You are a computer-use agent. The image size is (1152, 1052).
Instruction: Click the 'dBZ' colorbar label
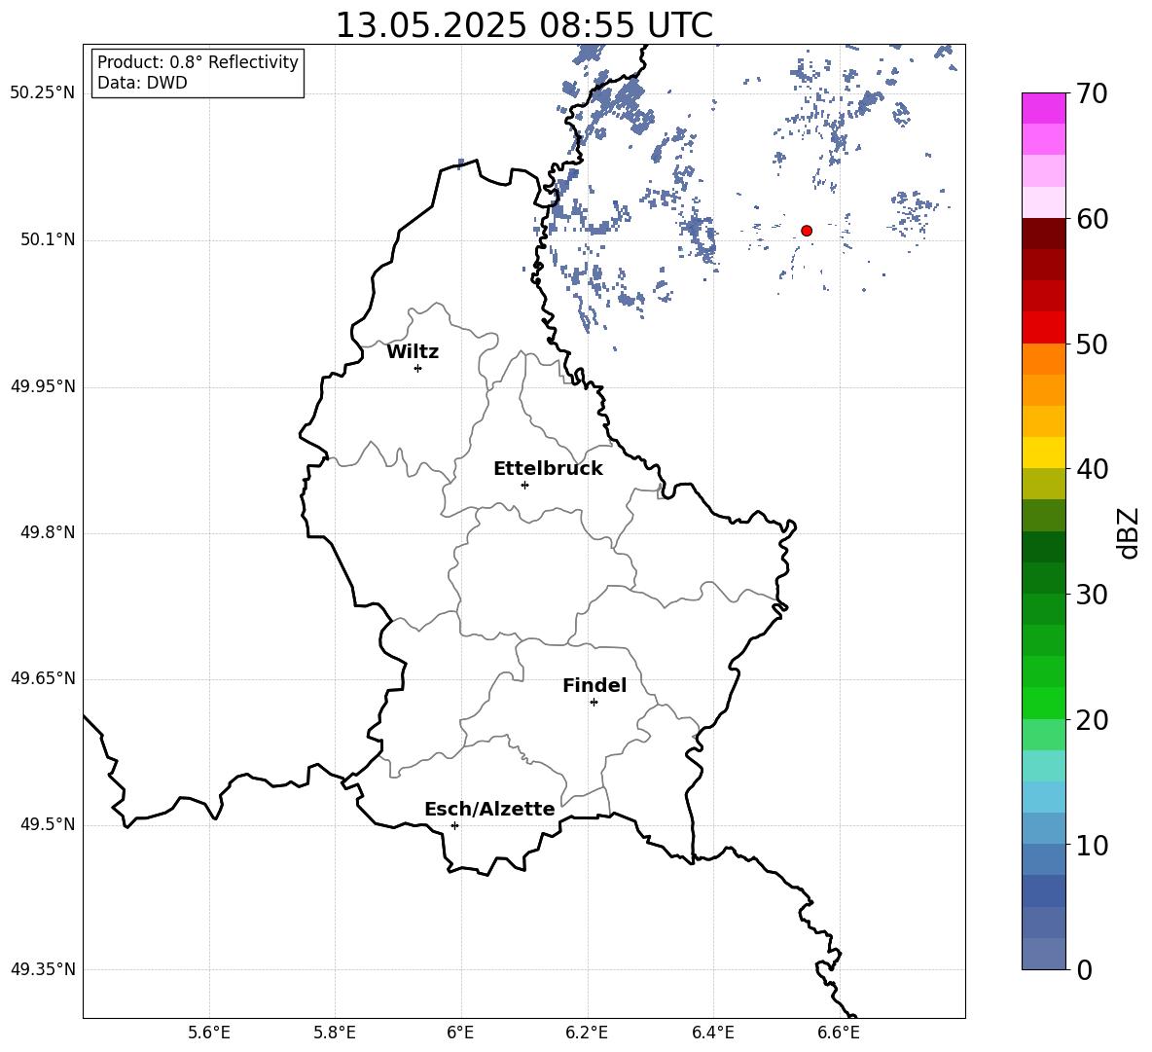(x=1128, y=532)
